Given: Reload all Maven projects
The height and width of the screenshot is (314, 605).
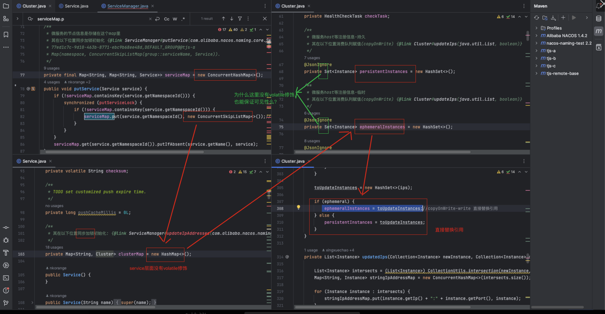Looking at the screenshot, I should [x=537, y=18].
